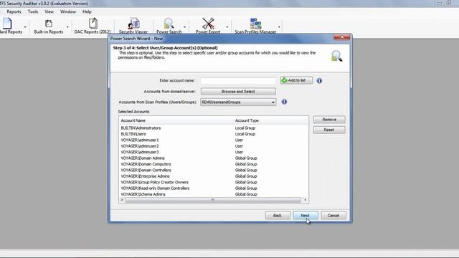Image resolution: width=459 pixels, height=258 pixels.
Task: Select the VOYAGER\adminuser2 account
Action: point(214,146)
